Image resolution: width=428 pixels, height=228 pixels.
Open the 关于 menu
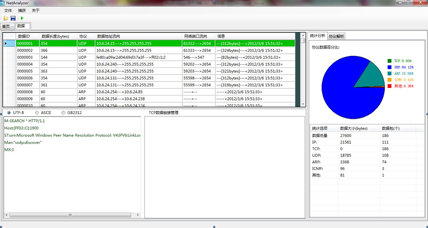(35, 11)
